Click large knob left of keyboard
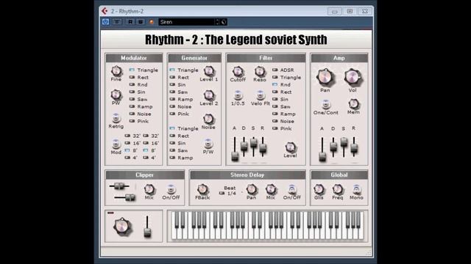The width and height of the screenshot is (471, 264). click(x=122, y=227)
